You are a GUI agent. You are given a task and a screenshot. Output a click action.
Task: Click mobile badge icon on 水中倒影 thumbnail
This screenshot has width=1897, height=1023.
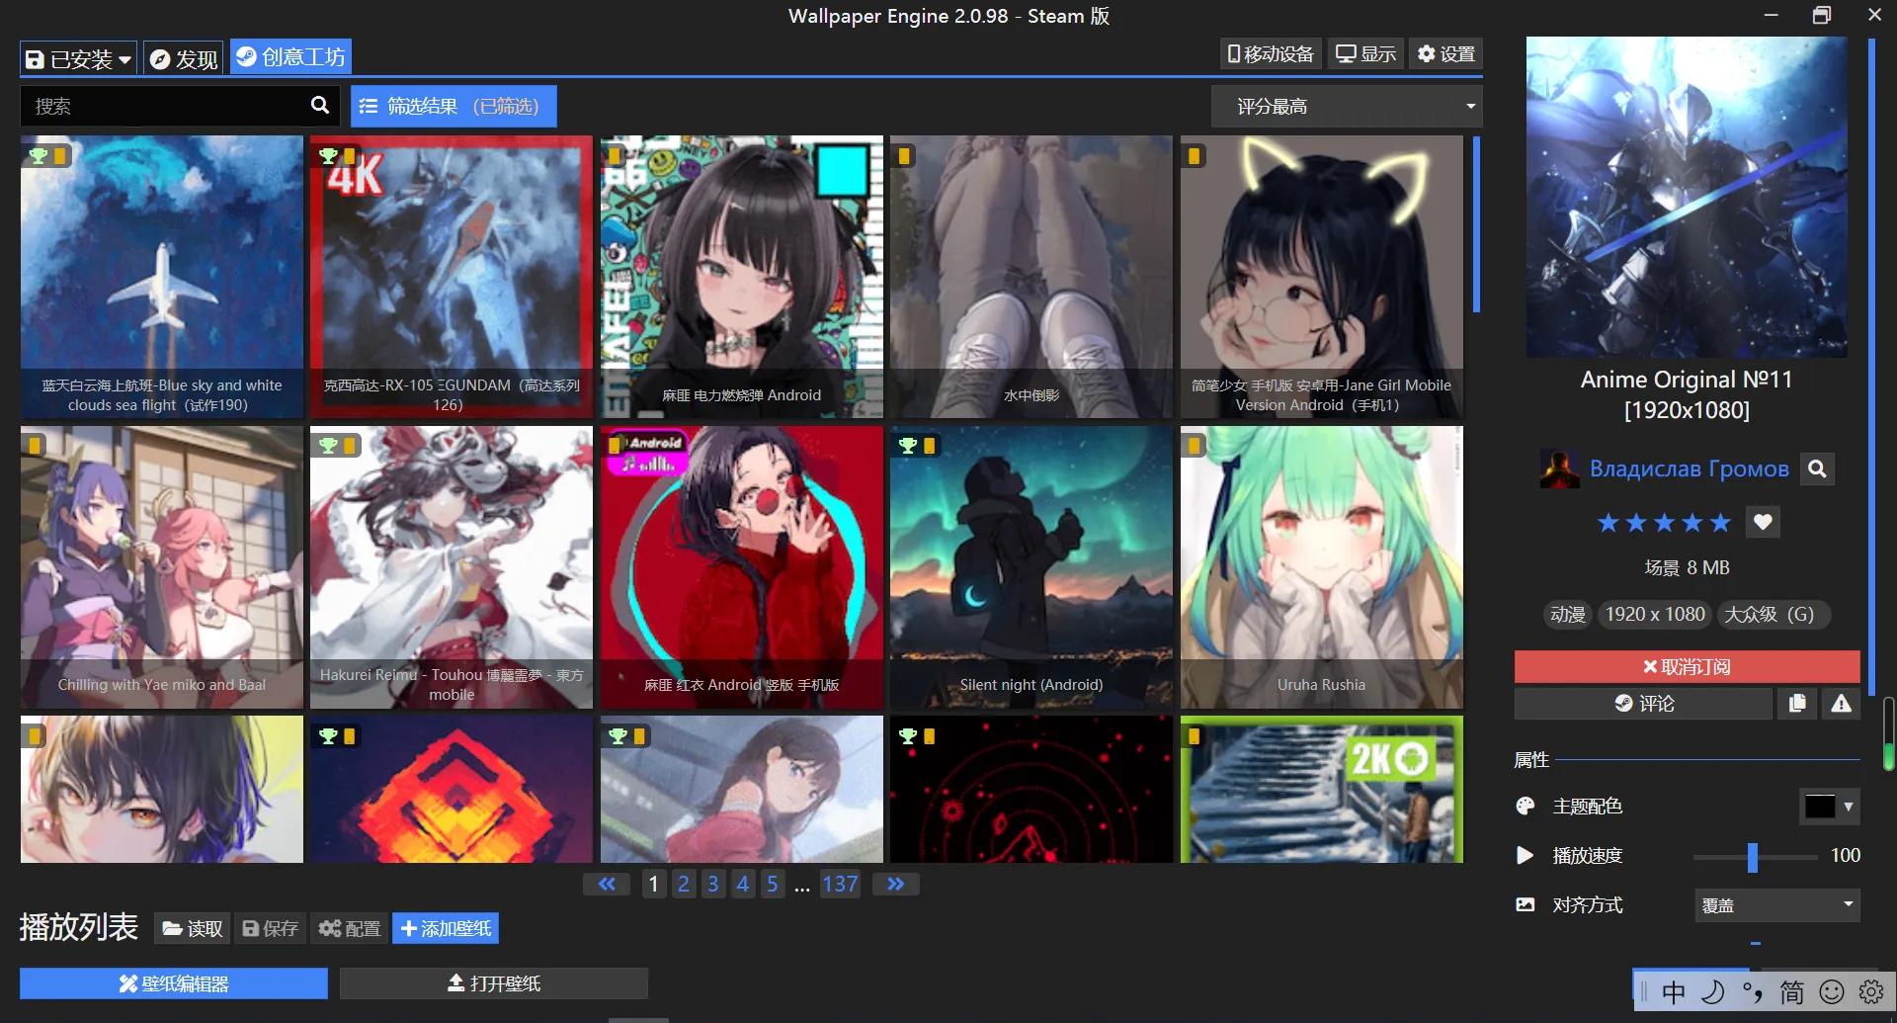click(x=904, y=156)
